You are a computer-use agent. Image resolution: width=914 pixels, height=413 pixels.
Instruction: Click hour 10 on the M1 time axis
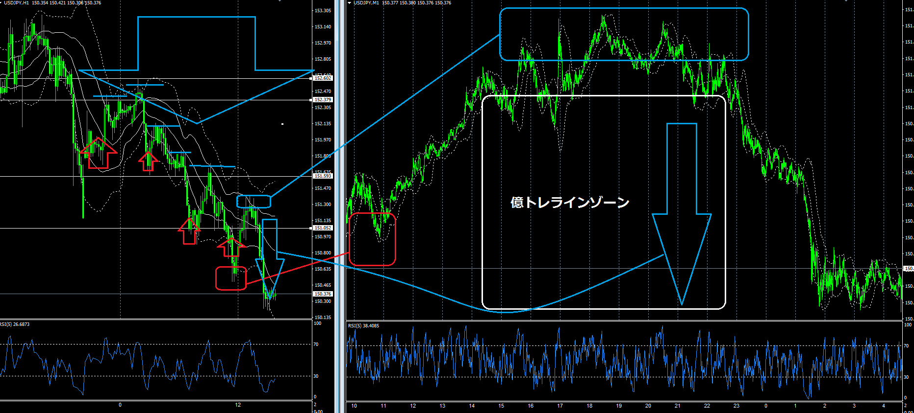pos(354,406)
